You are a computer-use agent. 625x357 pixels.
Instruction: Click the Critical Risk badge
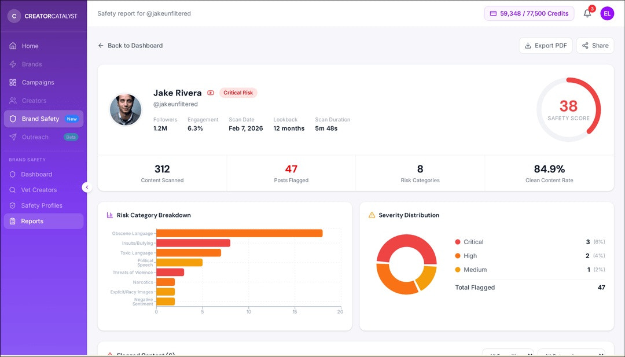(x=238, y=93)
